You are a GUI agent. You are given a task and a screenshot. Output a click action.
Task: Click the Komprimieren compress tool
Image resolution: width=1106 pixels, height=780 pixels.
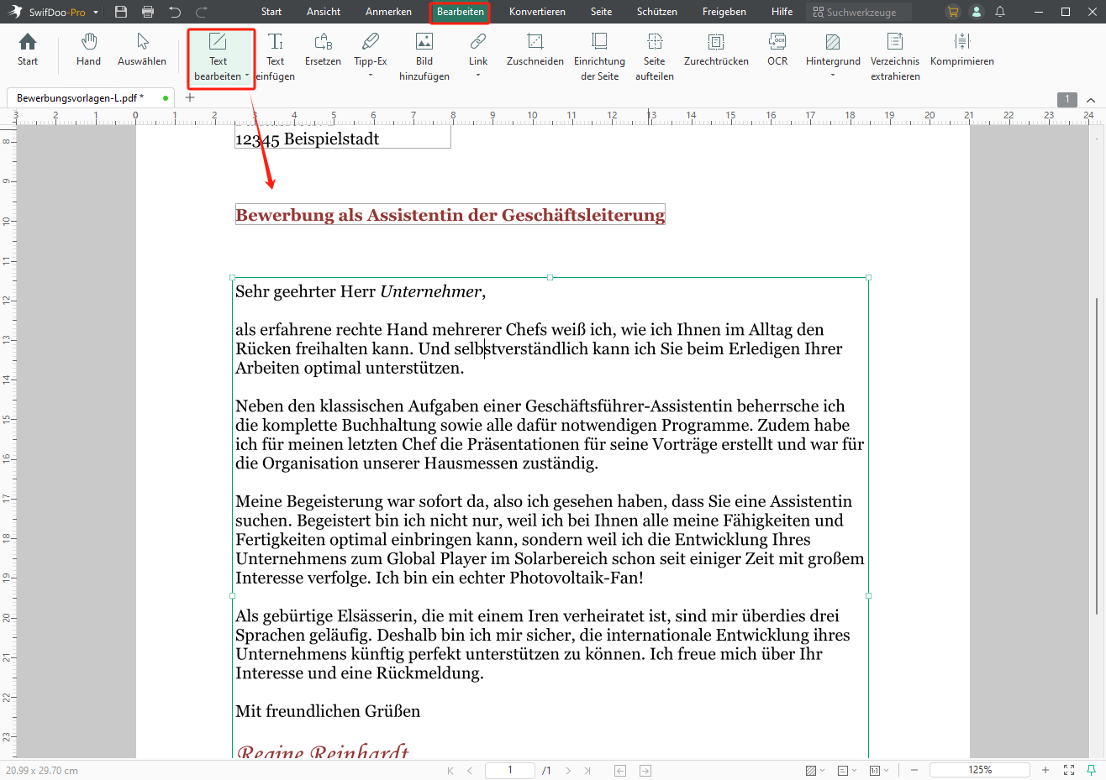tap(962, 50)
